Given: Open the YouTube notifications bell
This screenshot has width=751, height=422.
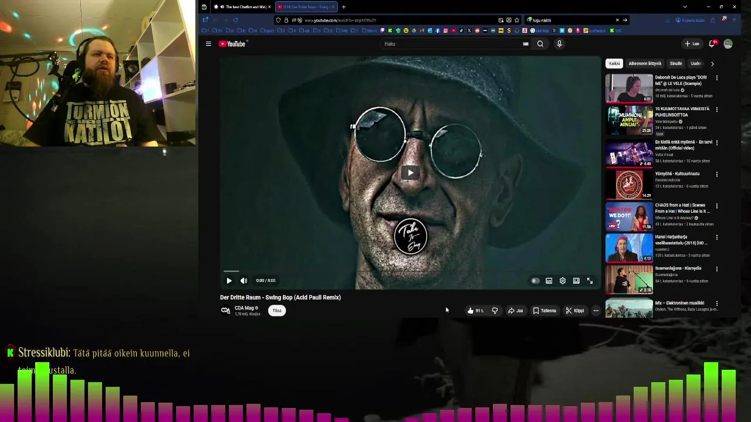Looking at the screenshot, I should click(x=712, y=44).
